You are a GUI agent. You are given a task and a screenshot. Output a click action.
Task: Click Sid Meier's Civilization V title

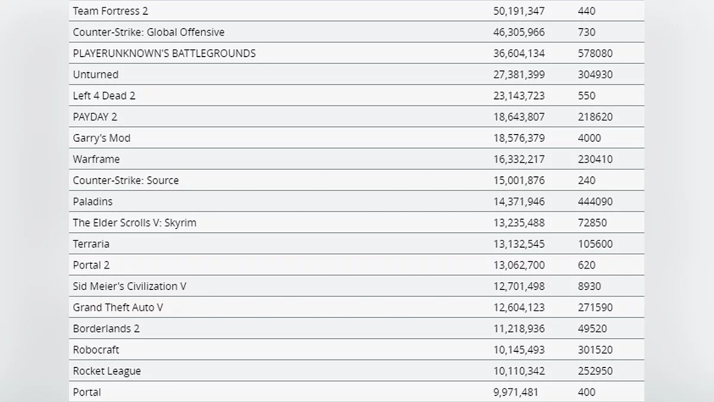coord(130,286)
